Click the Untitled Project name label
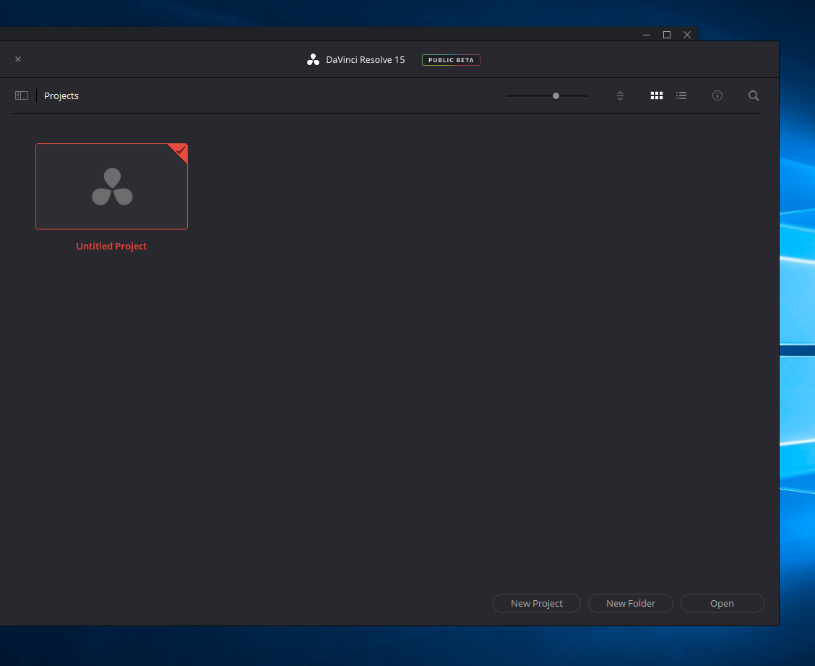The image size is (815, 666). point(111,246)
